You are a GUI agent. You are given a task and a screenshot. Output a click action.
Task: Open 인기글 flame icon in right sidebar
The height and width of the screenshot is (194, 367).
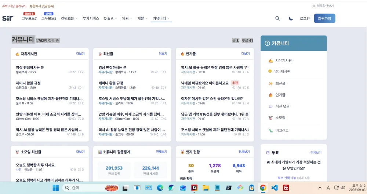(270, 95)
